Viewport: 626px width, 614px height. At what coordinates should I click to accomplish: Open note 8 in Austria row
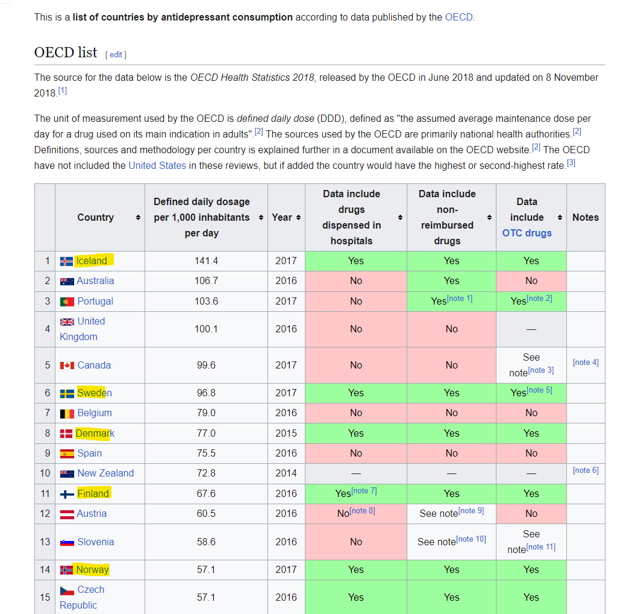(363, 511)
